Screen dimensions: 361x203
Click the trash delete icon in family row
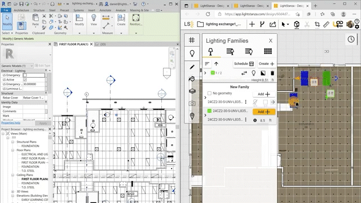tap(272, 73)
